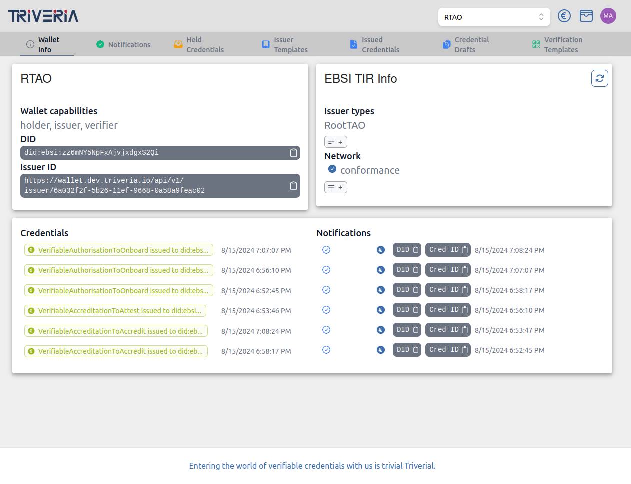Open the MA user avatar menu
Image resolution: width=631 pixels, height=484 pixels.
(608, 16)
